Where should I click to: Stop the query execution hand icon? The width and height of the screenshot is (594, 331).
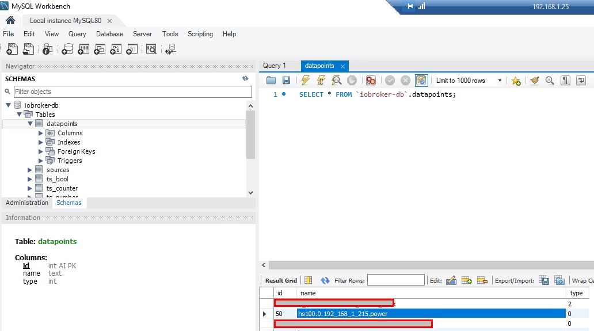352,80
